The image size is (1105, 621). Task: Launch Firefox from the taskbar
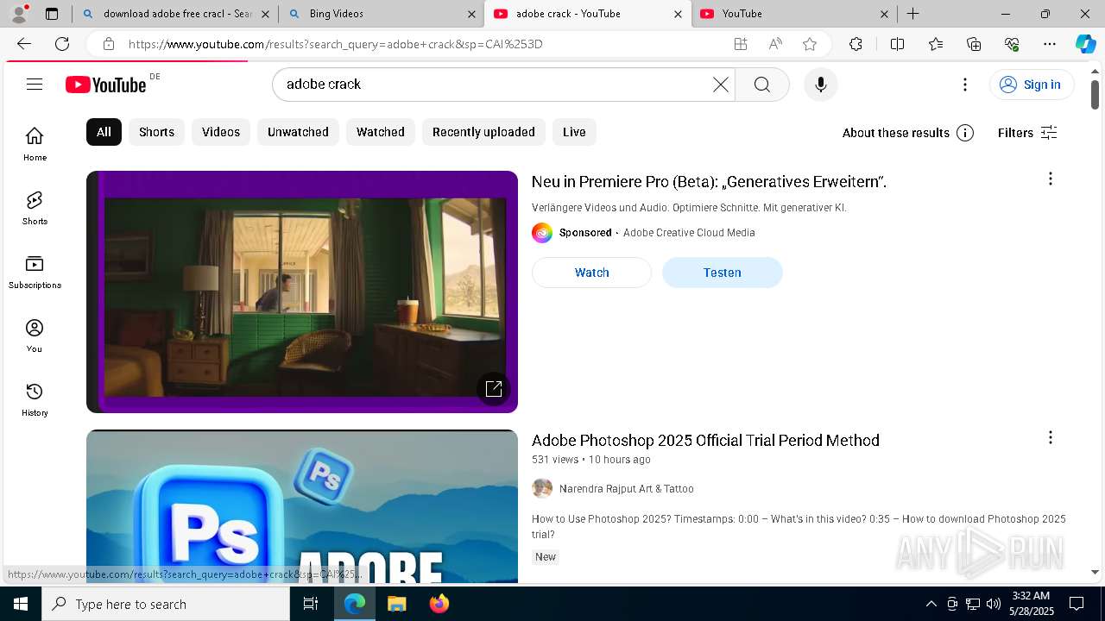point(439,604)
